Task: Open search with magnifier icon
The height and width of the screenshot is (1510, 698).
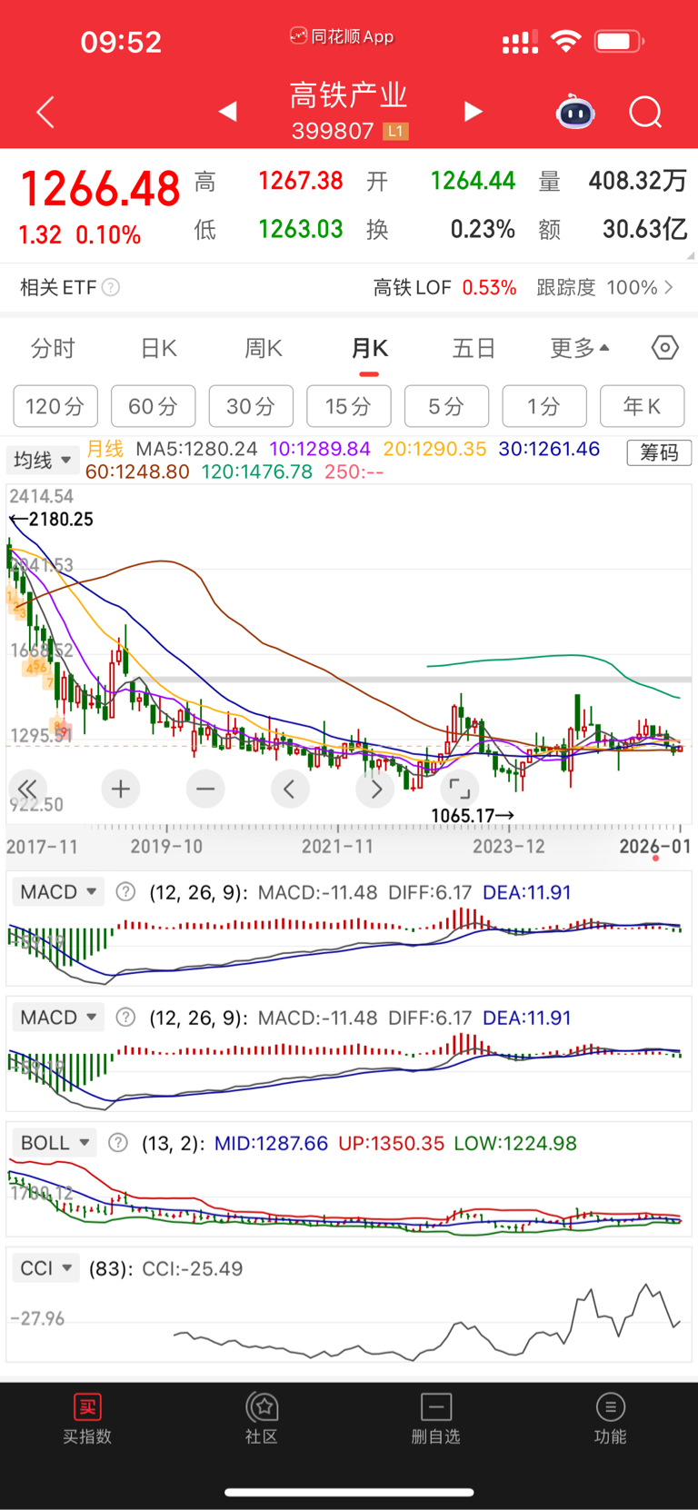Action: (645, 113)
